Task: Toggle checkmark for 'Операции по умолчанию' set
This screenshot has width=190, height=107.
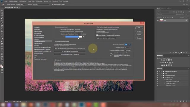Action: point(158,71)
